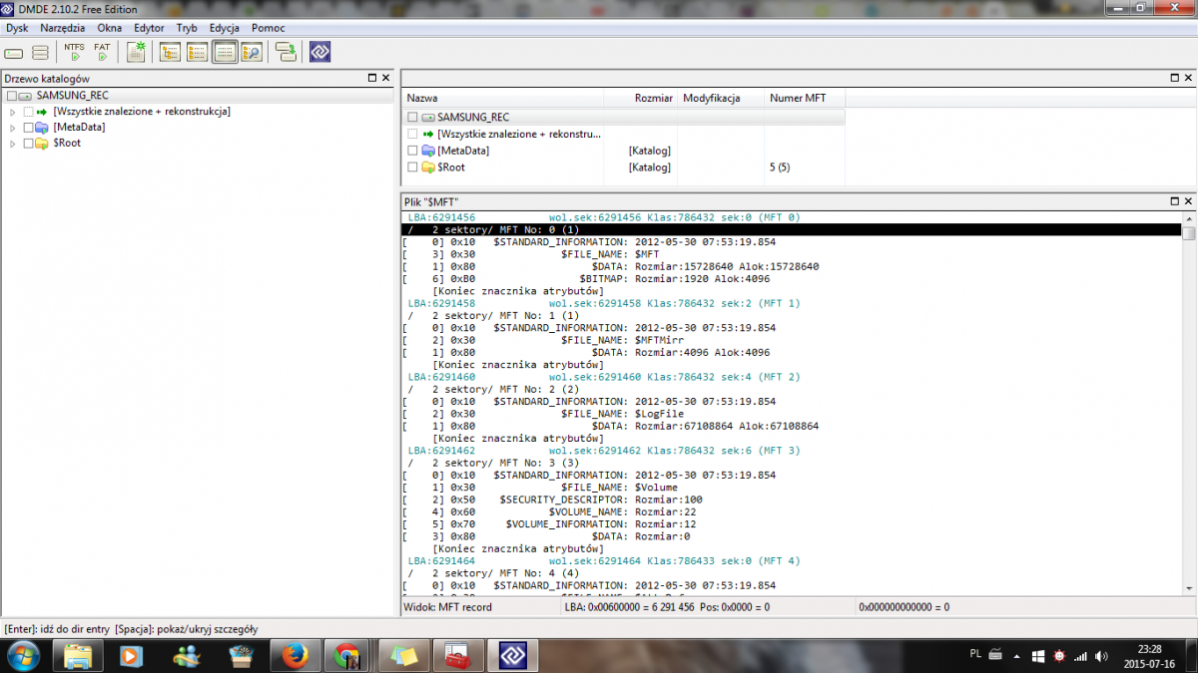The image size is (1198, 673).
Task: Maximize the Drzewo katalogów panel
Action: coord(370,78)
